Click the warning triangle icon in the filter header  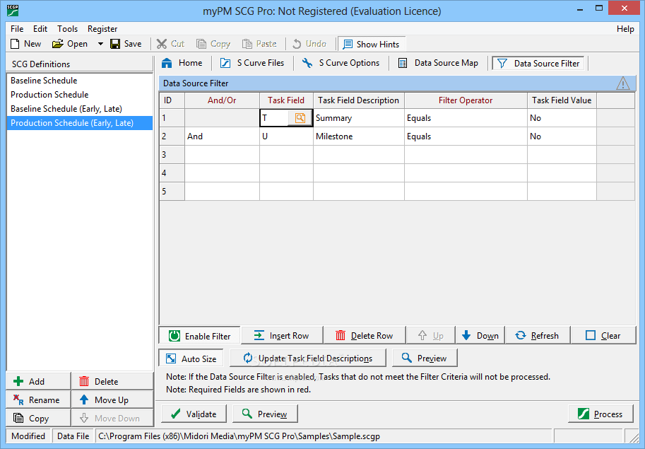coord(623,83)
